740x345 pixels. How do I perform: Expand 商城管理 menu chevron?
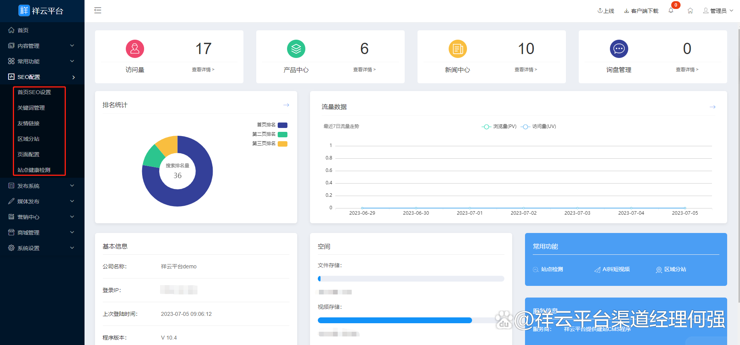[72, 232]
